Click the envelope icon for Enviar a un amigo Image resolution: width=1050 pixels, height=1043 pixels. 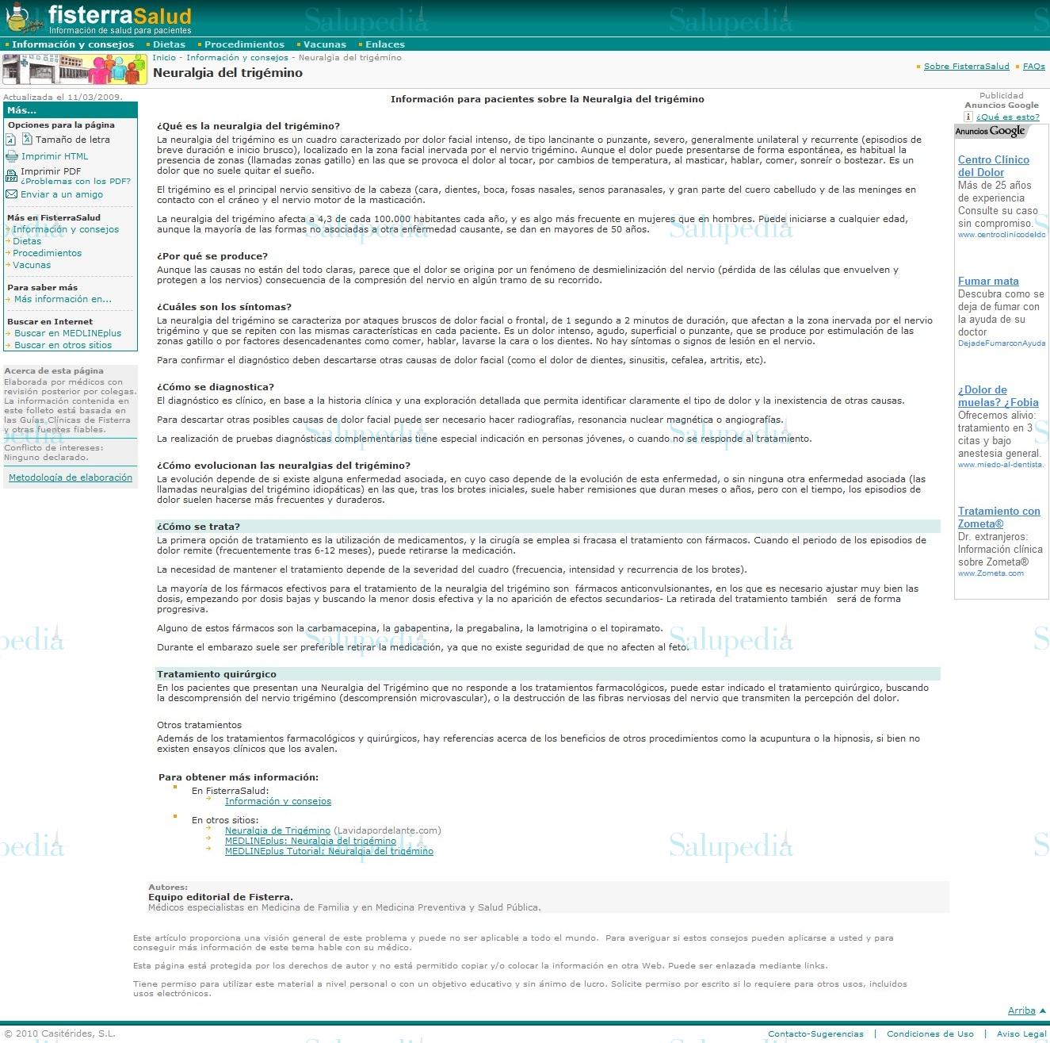(11, 194)
